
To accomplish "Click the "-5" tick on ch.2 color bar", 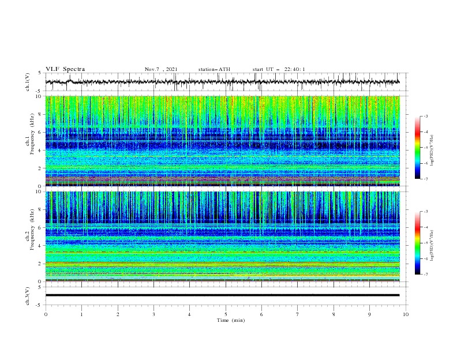I will click(425, 243).
